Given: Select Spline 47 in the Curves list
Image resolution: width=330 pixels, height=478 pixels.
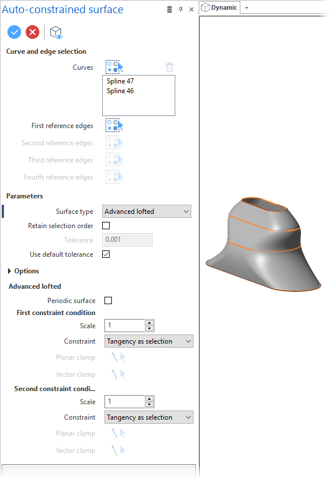Looking at the screenshot, I should click(x=120, y=81).
